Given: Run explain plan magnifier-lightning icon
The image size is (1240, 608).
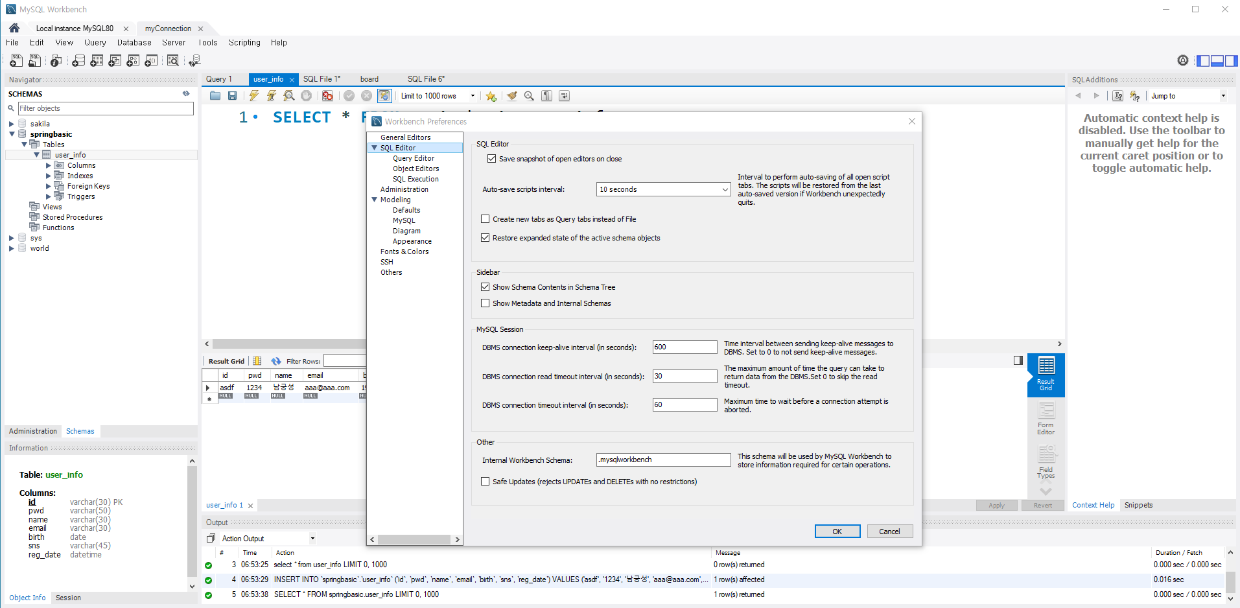Looking at the screenshot, I should click(x=289, y=96).
